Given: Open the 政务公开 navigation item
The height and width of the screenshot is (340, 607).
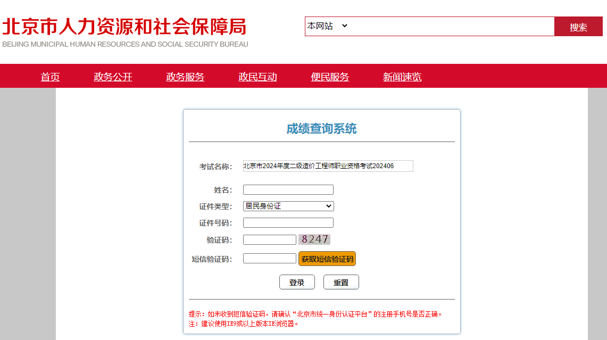Looking at the screenshot, I should (113, 77).
